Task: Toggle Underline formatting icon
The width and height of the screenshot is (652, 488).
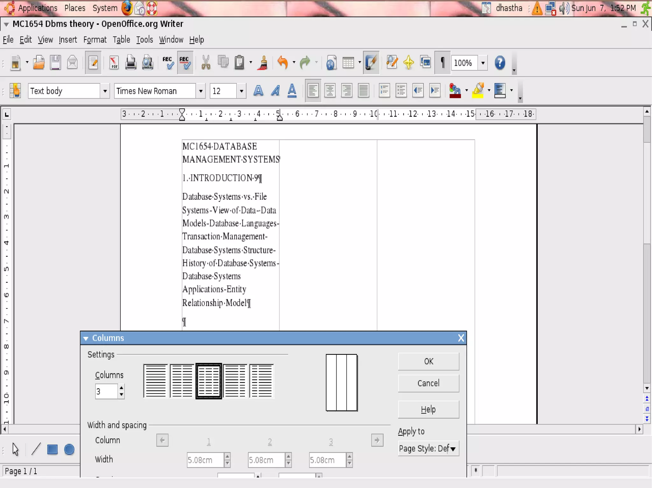Action: (292, 91)
